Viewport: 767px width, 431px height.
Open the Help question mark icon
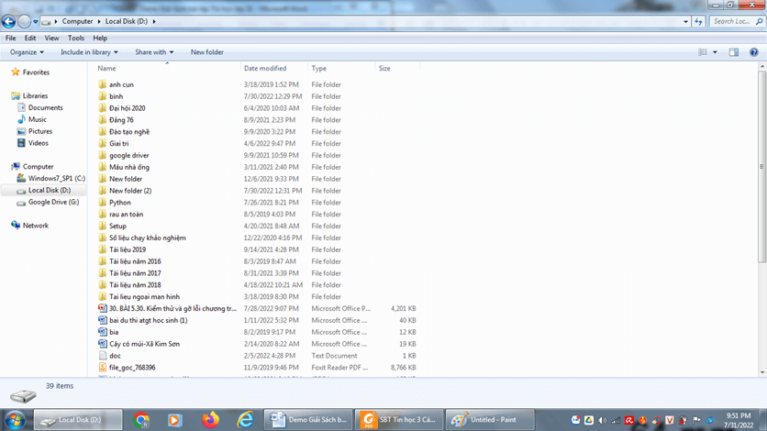[753, 52]
